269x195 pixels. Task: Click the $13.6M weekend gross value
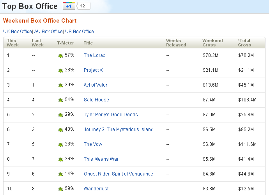pos(211,85)
